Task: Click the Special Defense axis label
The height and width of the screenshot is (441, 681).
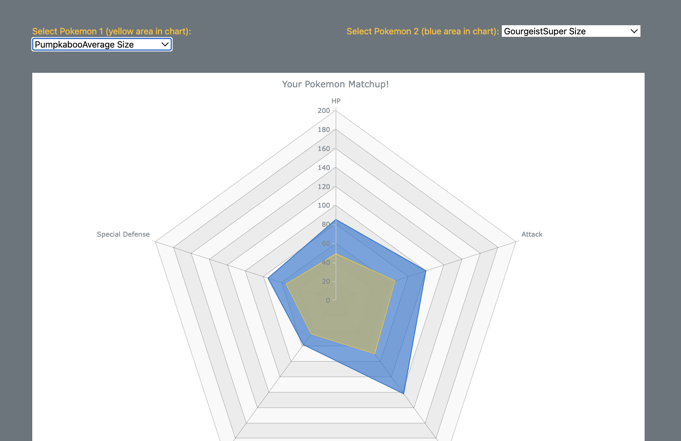Action: [123, 235]
